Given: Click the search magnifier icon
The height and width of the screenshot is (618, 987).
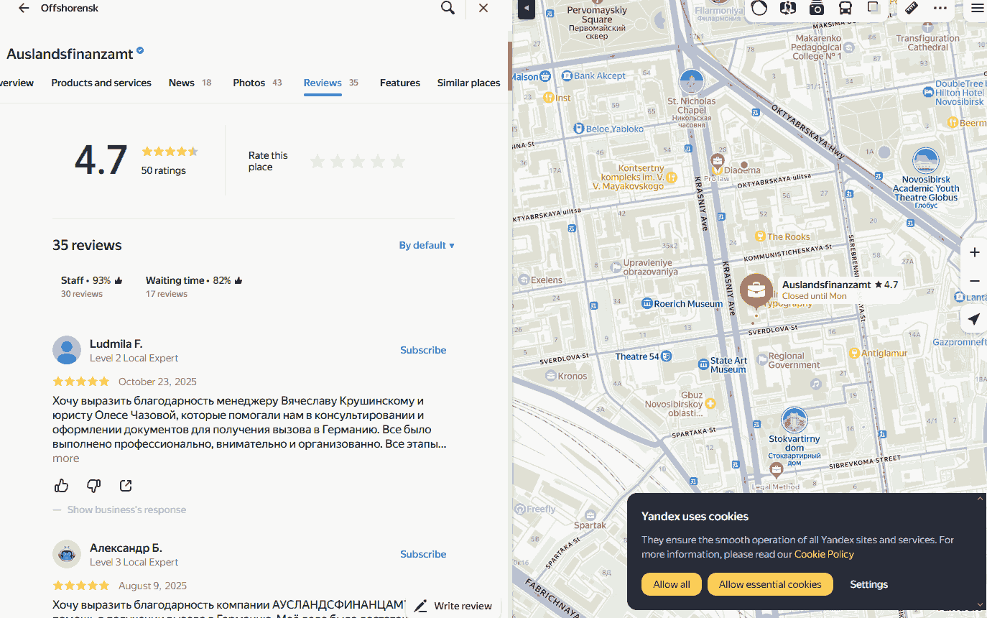Looking at the screenshot, I should (x=448, y=8).
